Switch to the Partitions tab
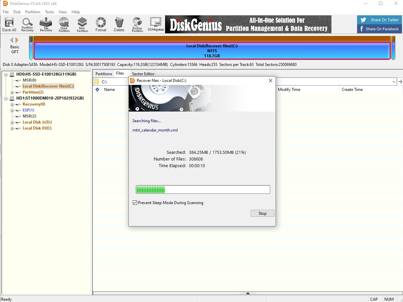403x302 pixels. coord(104,74)
